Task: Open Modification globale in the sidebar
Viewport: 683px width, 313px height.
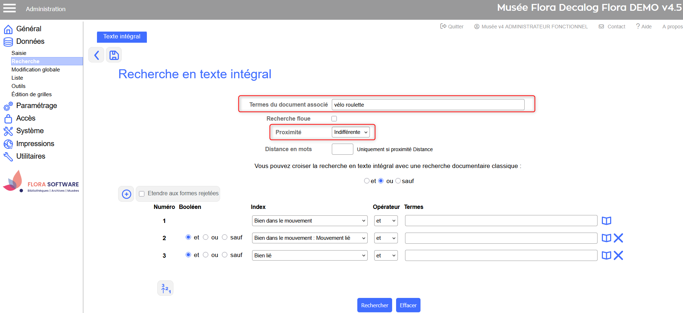Action: click(36, 70)
